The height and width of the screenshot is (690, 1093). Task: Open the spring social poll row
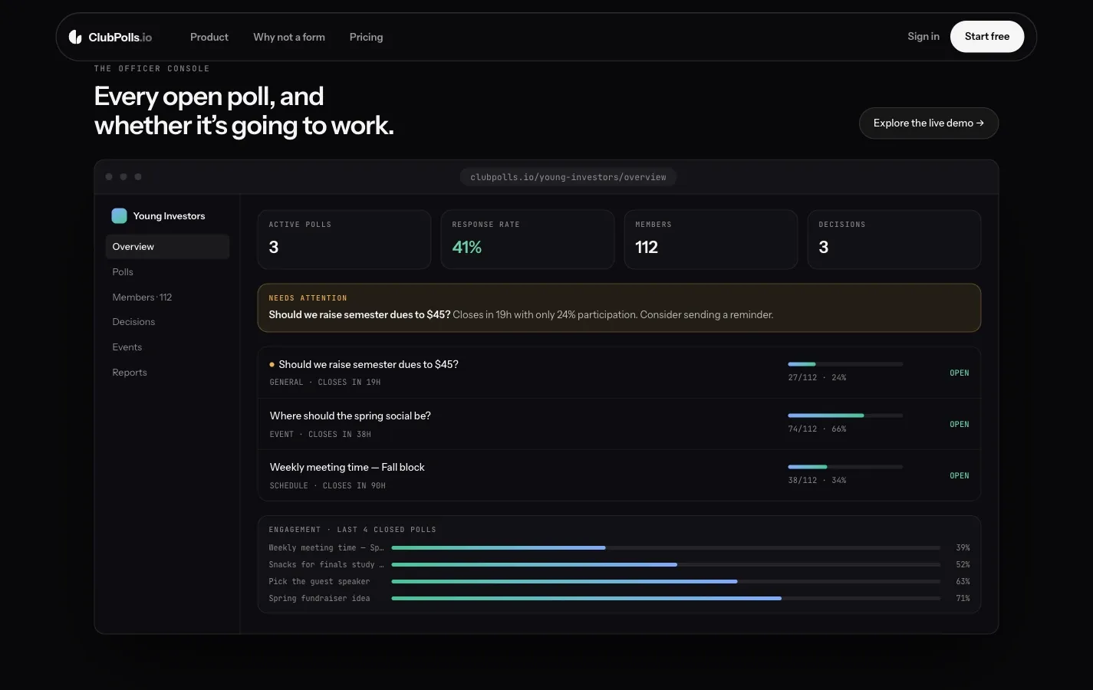pyautogui.click(x=619, y=424)
